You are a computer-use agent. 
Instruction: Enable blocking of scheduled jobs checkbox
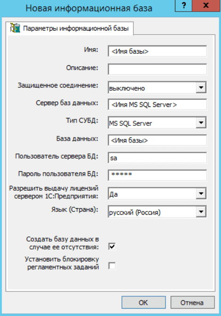112,266
